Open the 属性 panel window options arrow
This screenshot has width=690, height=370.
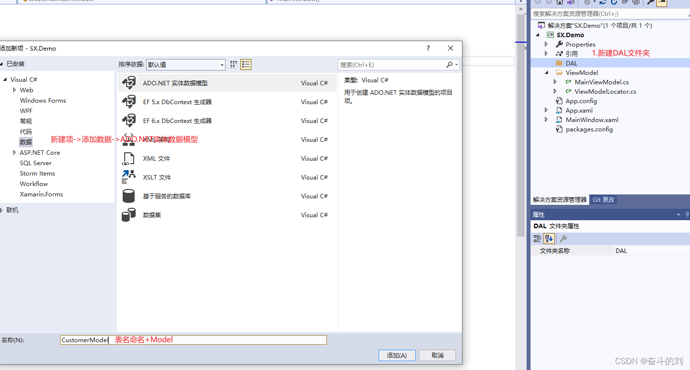click(x=679, y=215)
